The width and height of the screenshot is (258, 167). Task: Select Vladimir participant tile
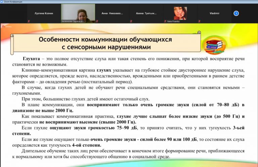(x=214, y=13)
